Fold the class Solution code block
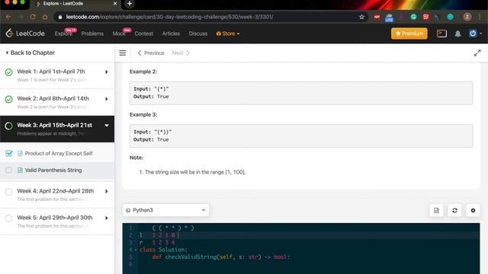The height and width of the screenshot is (274, 488). 136,250
